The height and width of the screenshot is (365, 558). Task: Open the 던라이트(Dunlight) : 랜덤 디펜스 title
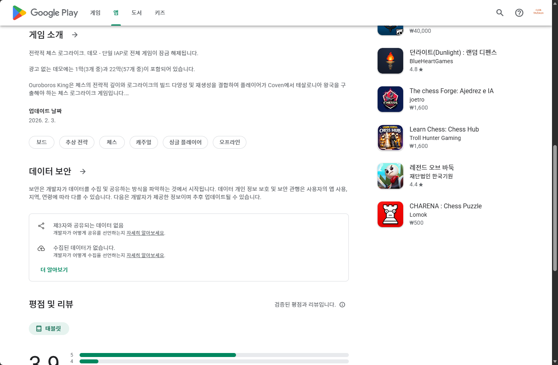(x=453, y=52)
